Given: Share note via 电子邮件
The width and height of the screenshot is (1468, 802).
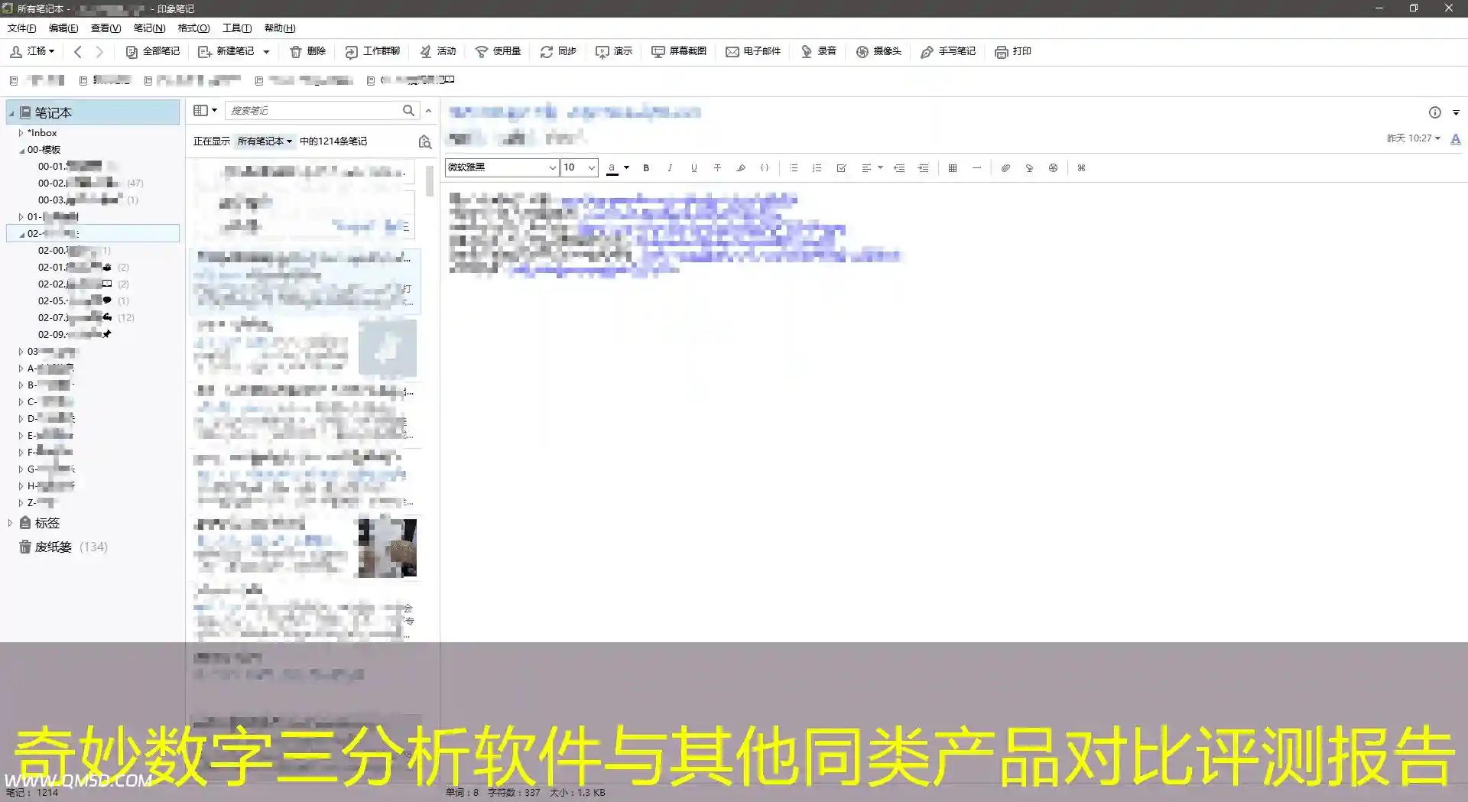Looking at the screenshot, I should [x=753, y=51].
